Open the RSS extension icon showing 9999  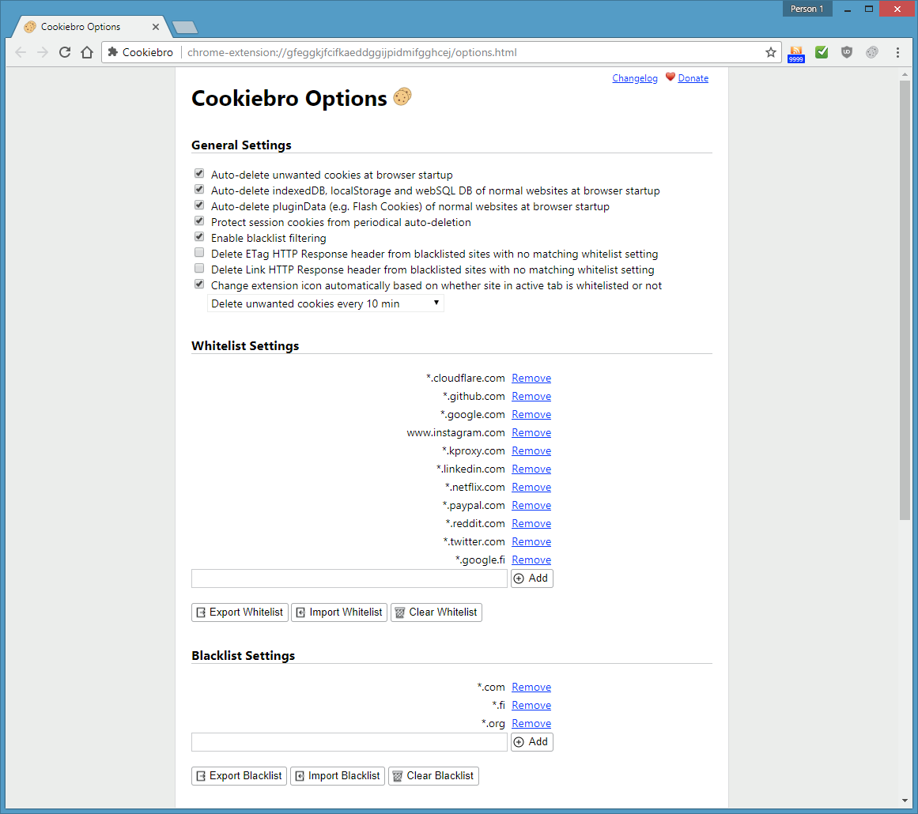pyautogui.click(x=796, y=54)
